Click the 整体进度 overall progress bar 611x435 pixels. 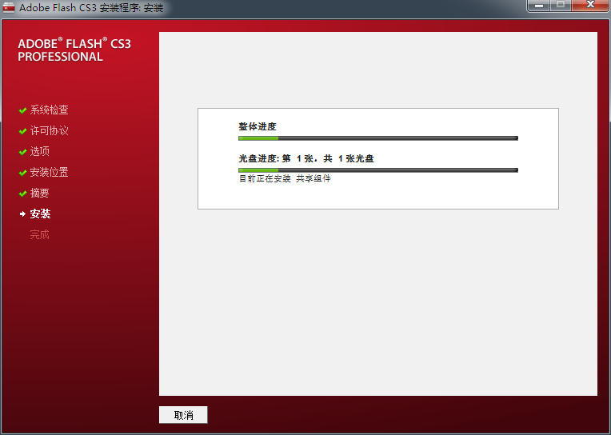point(378,138)
